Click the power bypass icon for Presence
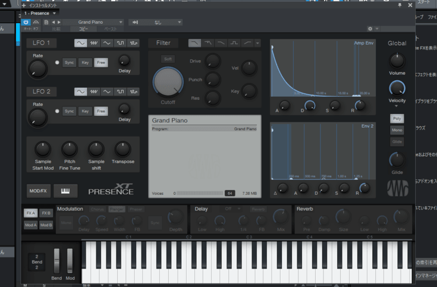This screenshot has height=287, width=437. coord(26,22)
